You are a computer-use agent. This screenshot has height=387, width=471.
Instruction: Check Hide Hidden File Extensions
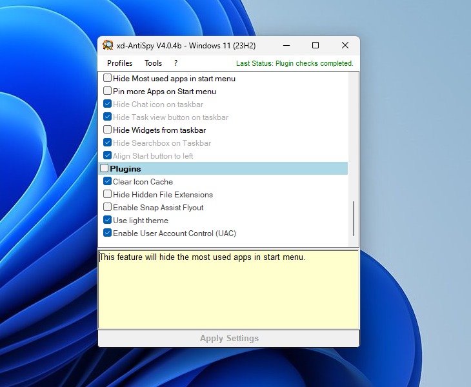pos(108,194)
